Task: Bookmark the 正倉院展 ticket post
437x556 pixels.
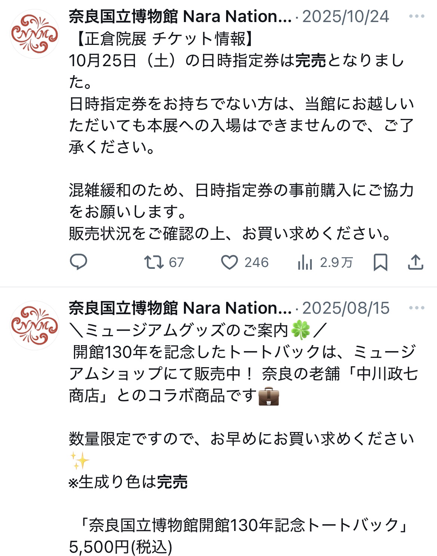Action: click(x=380, y=262)
